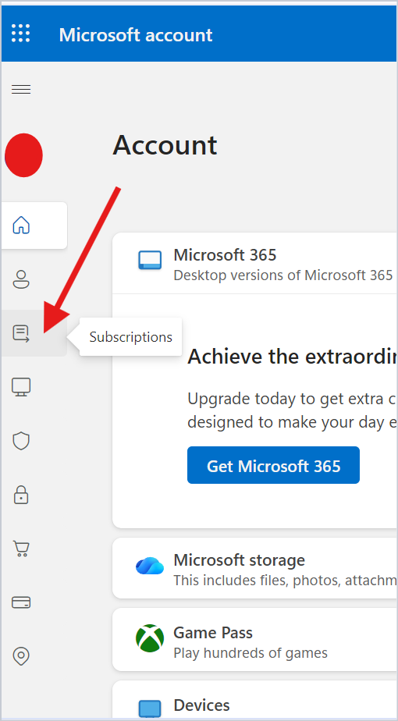This screenshot has width=398, height=721.
Task: Click the Devices card icon
Action: pyautogui.click(x=150, y=709)
